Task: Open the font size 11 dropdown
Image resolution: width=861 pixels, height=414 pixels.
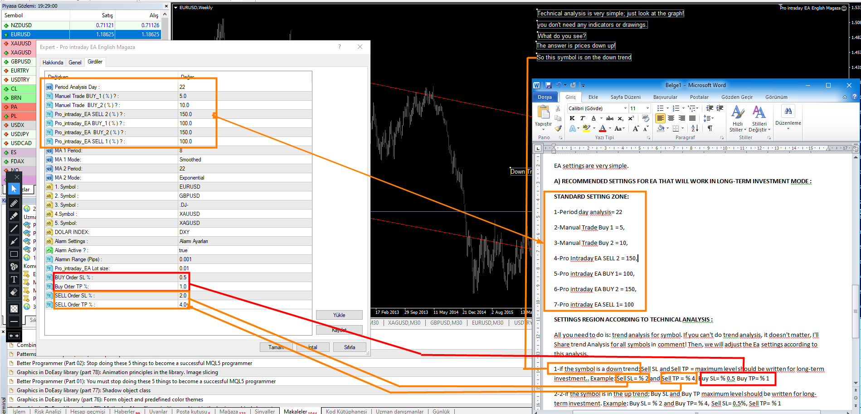Action: (x=647, y=108)
